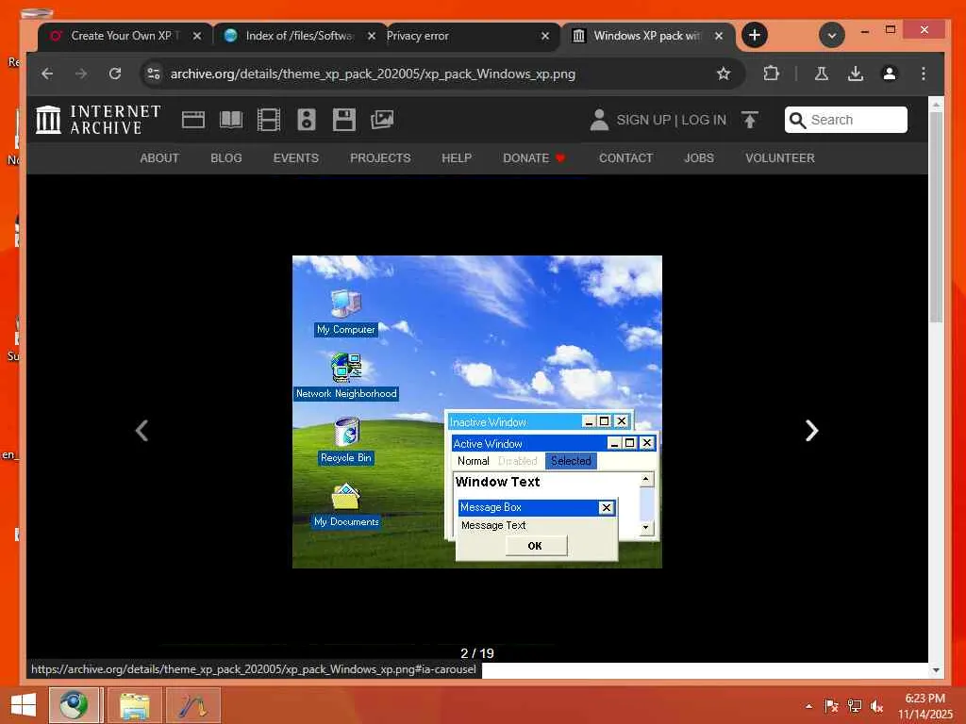Open the Windows Start button
Viewport: 966px width, 724px height.
(24, 705)
